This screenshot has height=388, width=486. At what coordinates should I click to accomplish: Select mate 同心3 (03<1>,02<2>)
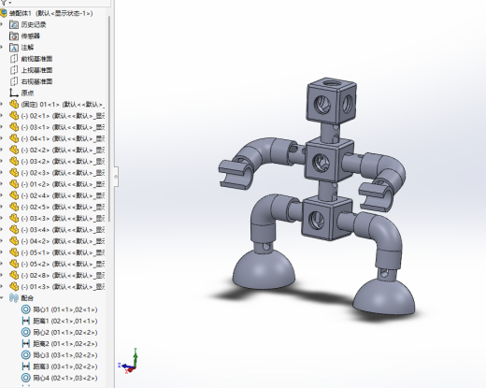coord(65,355)
